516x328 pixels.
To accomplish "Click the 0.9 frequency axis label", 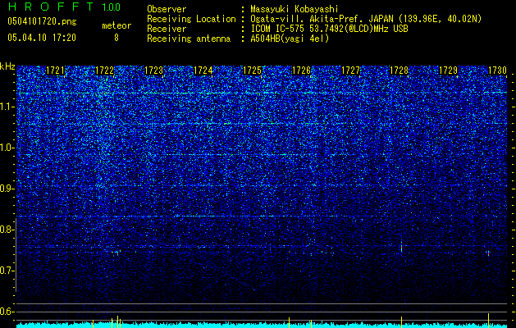I will tap(7, 189).
